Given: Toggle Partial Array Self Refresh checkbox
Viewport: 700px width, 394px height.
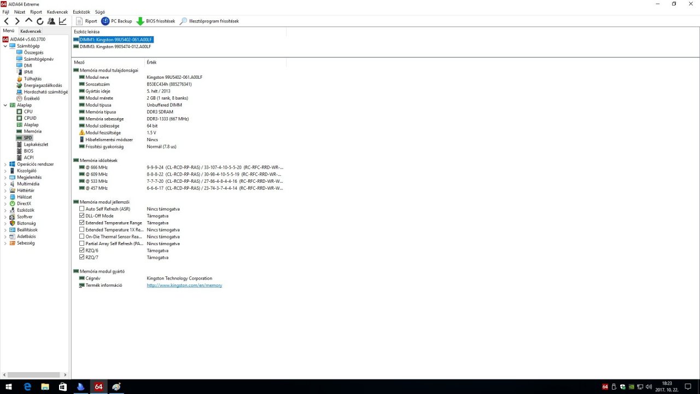Looking at the screenshot, I should coord(82,244).
